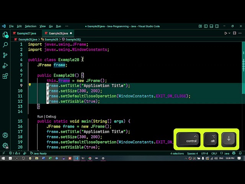Click the unsaved dot on Example28.java tab

71,33
